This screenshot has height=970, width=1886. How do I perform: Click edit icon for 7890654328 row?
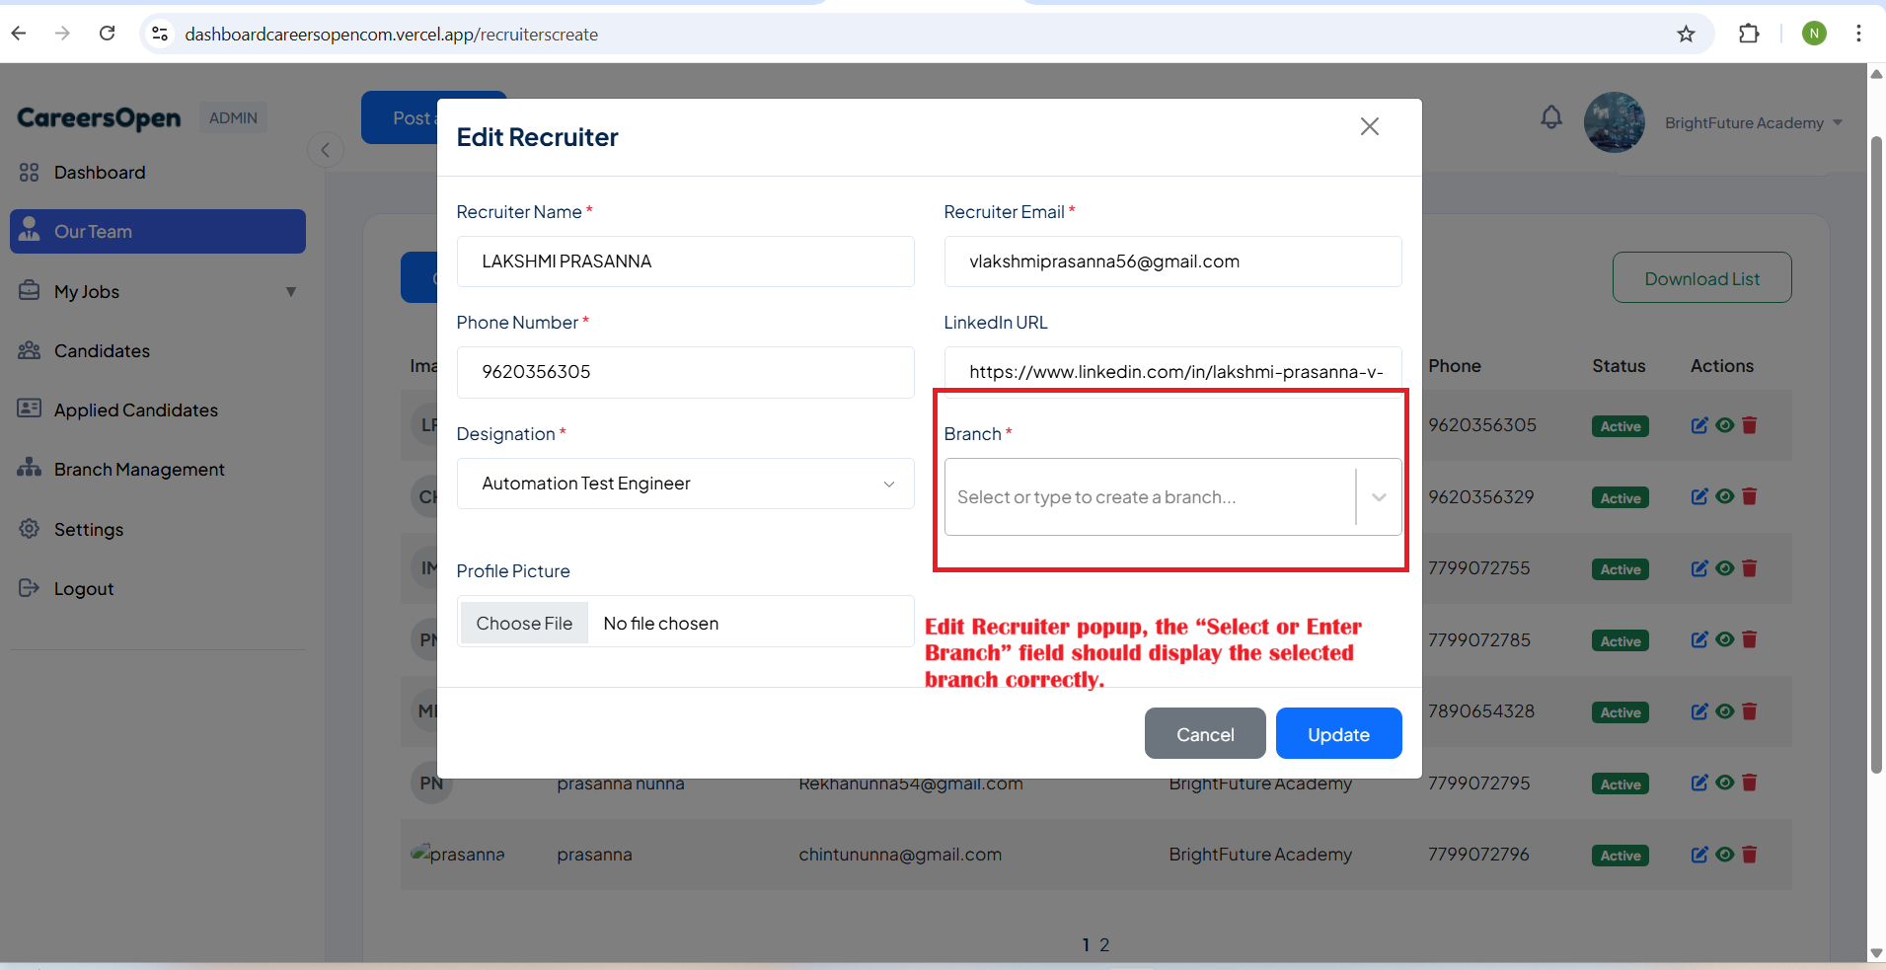(1699, 711)
